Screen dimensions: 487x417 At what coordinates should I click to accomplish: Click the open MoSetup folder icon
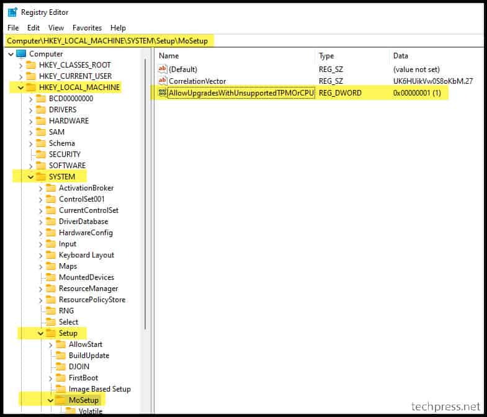(x=61, y=400)
